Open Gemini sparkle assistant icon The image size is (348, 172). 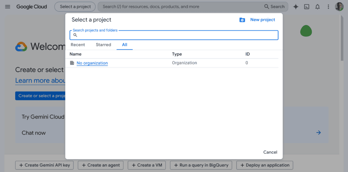295,7
